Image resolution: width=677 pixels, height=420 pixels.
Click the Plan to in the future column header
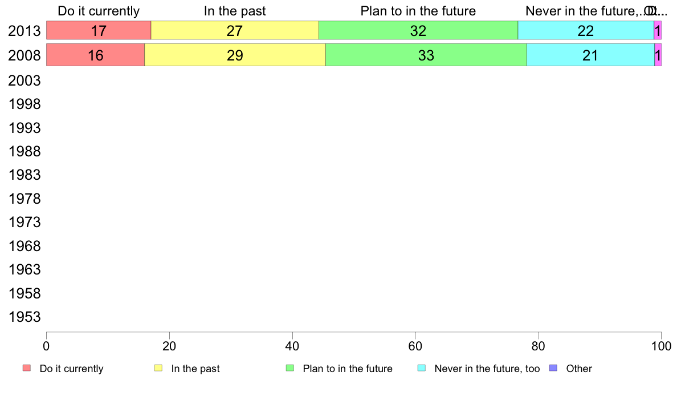click(x=418, y=11)
